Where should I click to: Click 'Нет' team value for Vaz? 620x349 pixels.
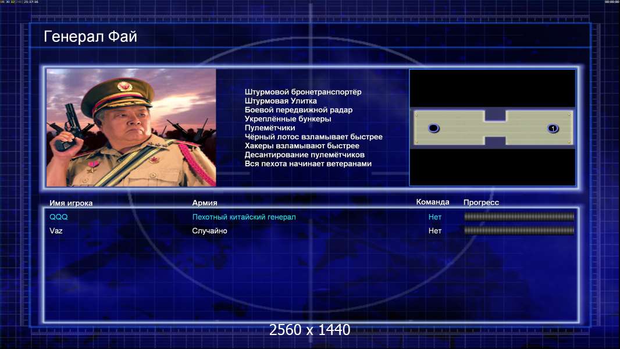(x=434, y=231)
